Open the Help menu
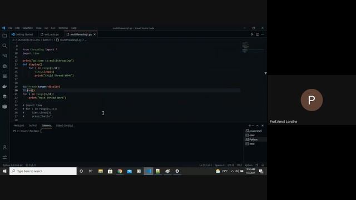Screen dimensions: 356x200 point(74,28)
